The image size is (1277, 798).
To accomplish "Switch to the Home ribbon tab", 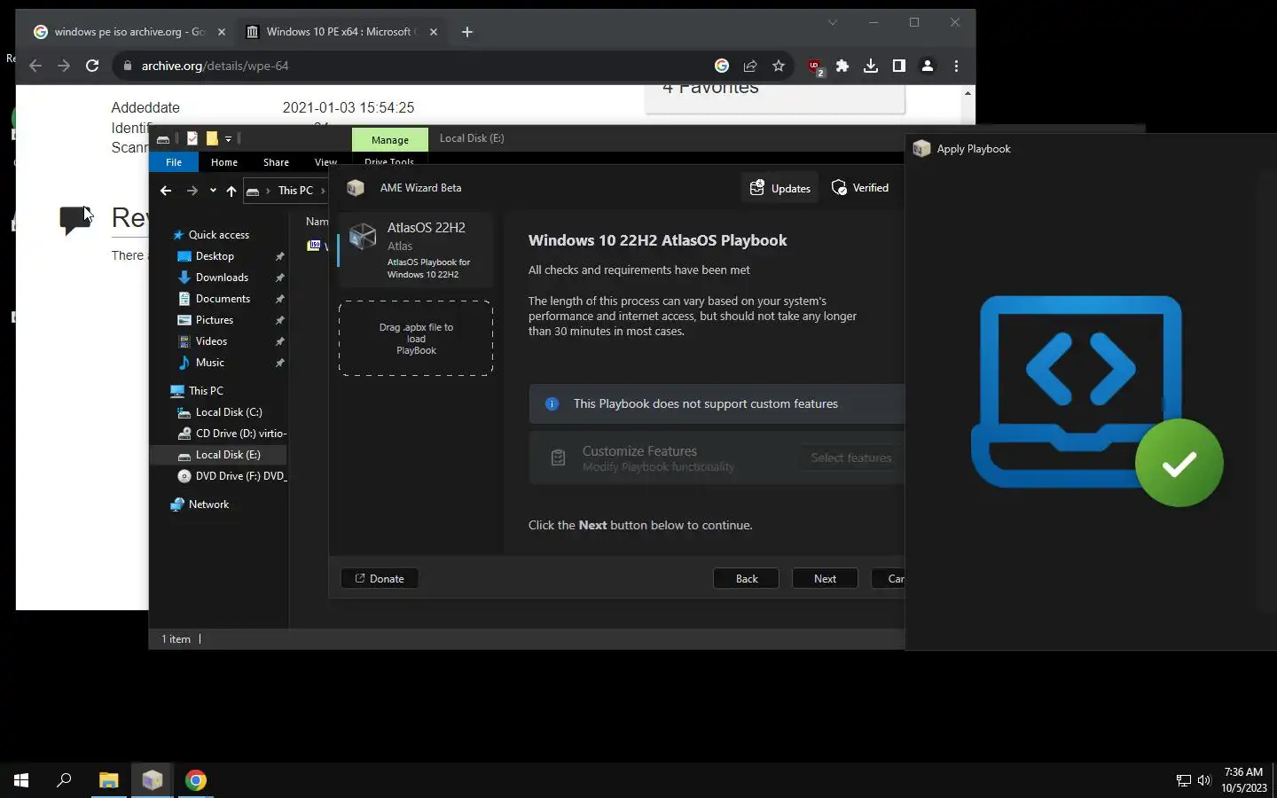I will click(x=224, y=162).
